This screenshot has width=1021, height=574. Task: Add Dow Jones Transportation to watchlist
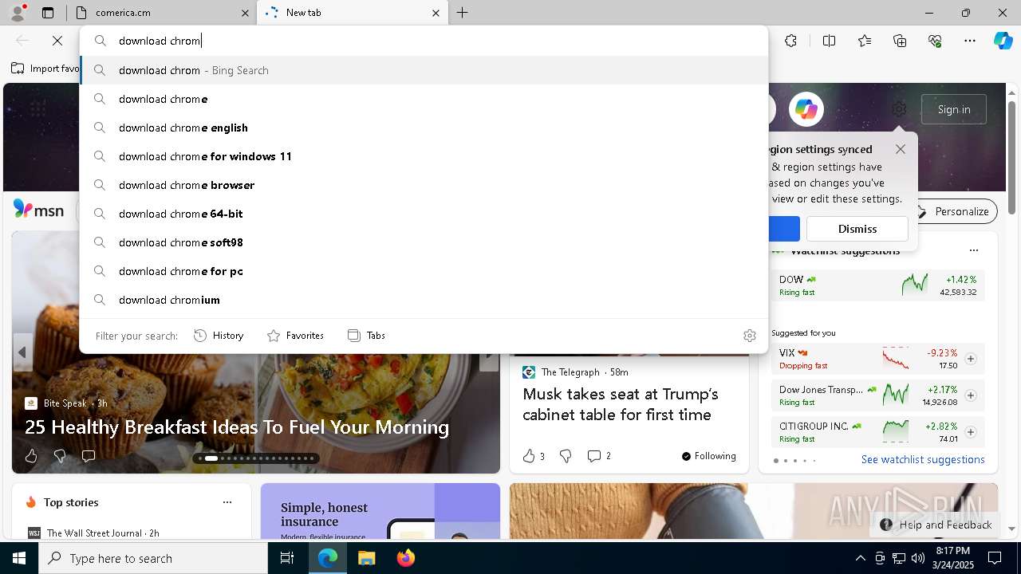coord(971,395)
